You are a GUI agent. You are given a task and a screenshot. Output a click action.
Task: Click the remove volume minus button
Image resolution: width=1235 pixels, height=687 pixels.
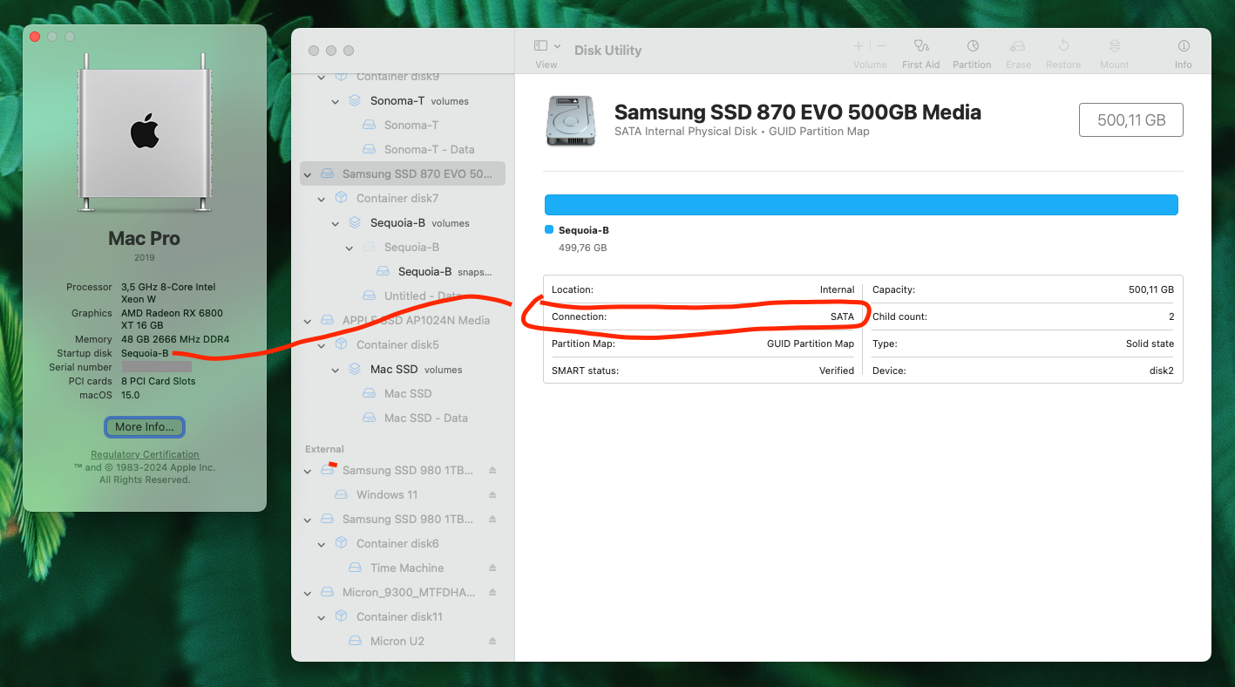tap(881, 46)
